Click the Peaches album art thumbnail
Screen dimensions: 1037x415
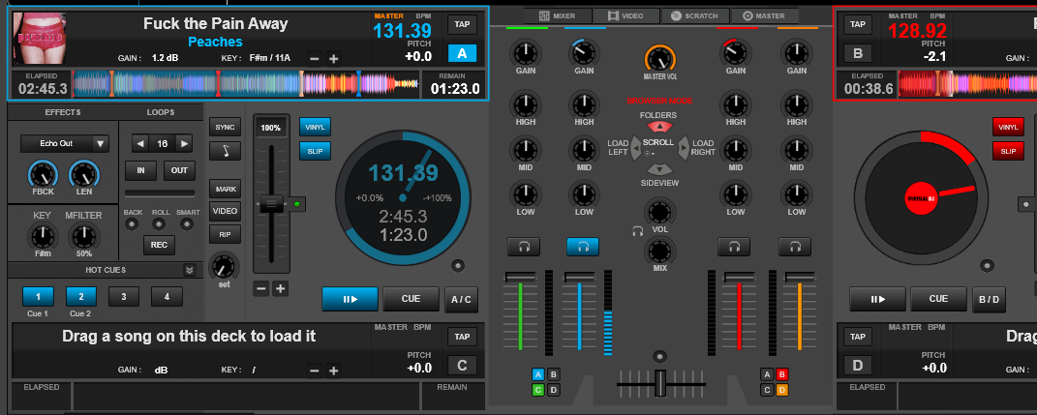pos(39,38)
